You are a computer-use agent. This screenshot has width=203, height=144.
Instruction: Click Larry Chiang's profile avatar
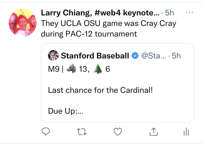click(22, 22)
